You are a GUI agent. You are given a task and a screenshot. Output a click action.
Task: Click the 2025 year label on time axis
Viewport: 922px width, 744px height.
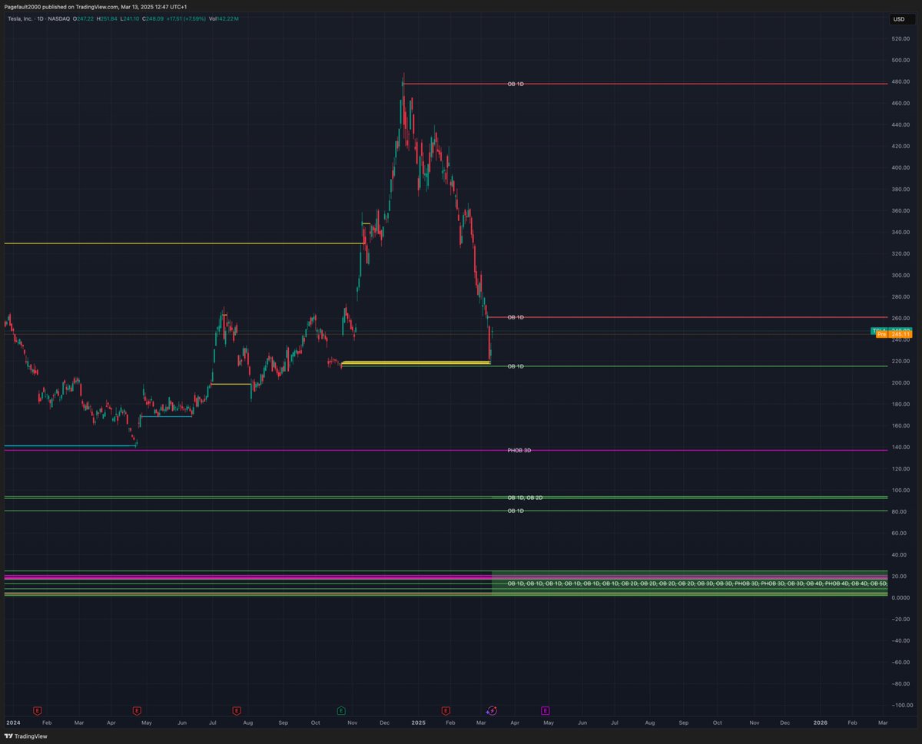click(418, 723)
